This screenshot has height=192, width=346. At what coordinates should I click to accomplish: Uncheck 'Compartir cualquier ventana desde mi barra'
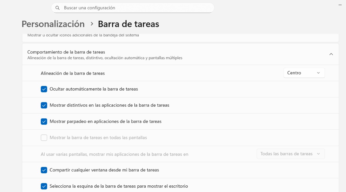(44, 170)
